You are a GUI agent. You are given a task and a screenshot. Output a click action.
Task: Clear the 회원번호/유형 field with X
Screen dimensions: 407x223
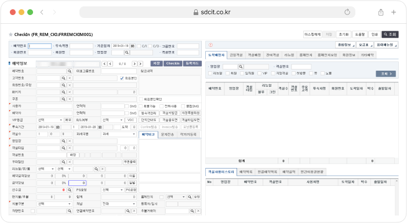(70, 85)
